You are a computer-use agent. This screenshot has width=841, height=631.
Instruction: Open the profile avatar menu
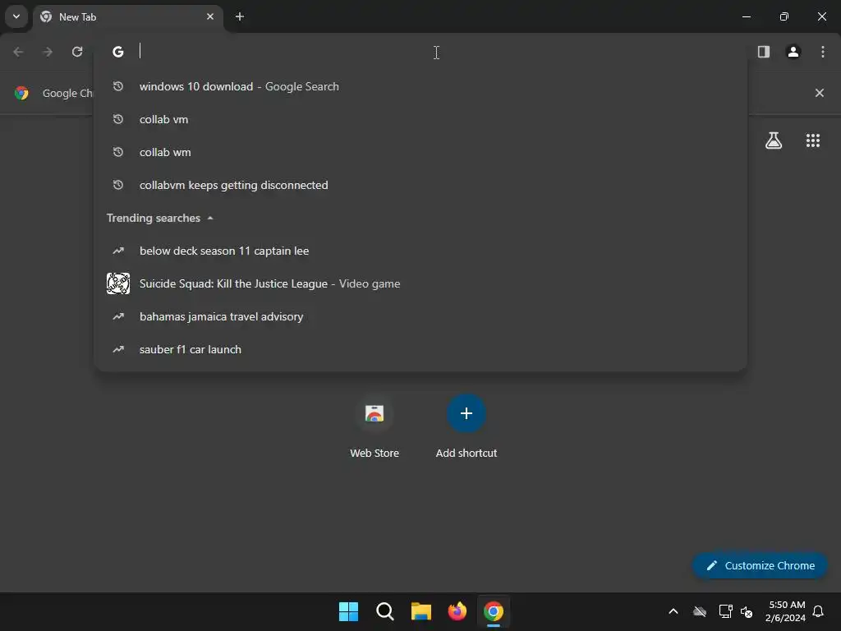pyautogui.click(x=793, y=52)
